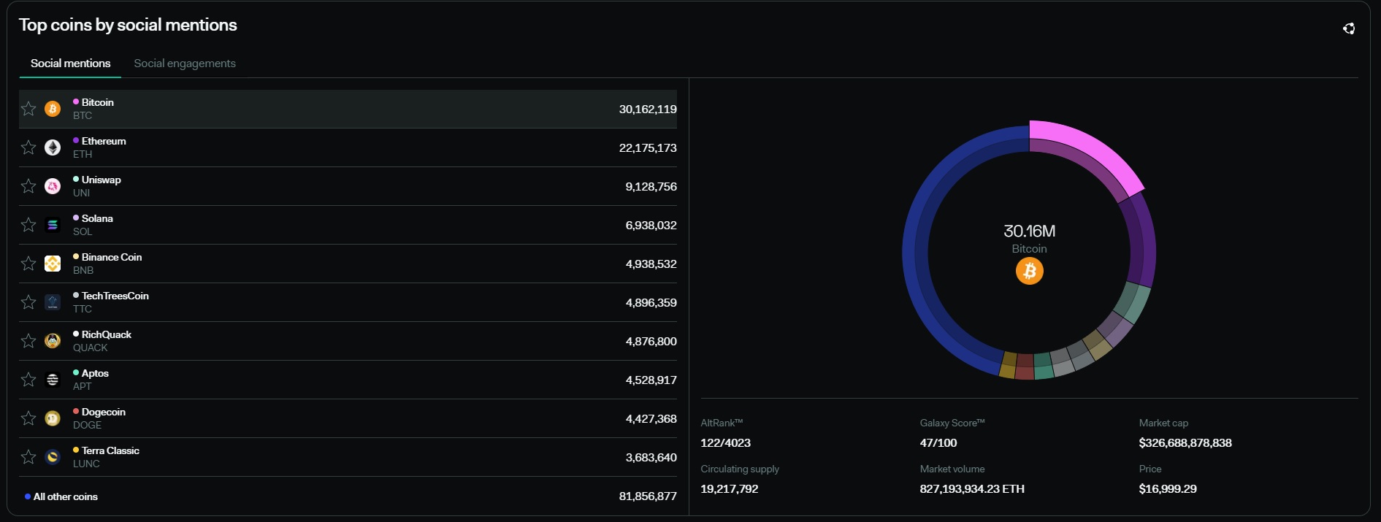Toggle the star next to Solana
Screen dimensions: 1381x522
click(28, 225)
